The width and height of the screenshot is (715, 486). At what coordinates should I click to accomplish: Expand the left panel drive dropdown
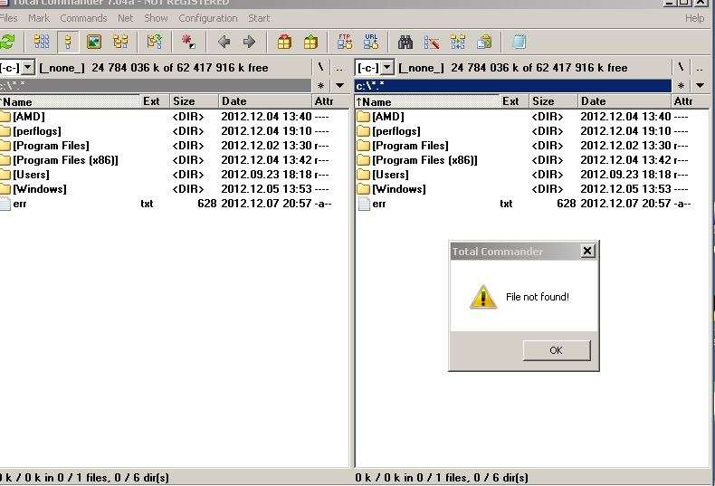[x=28, y=68]
